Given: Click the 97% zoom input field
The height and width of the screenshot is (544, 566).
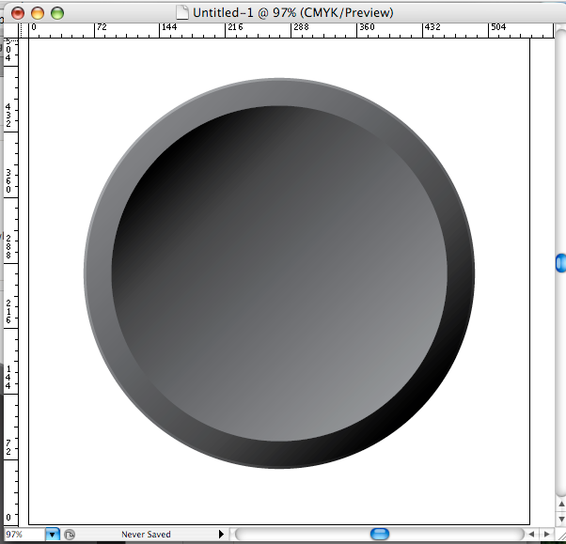Looking at the screenshot, I should pyautogui.click(x=24, y=534).
